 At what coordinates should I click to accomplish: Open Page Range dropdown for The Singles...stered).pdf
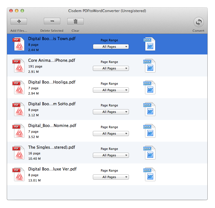point(111,155)
